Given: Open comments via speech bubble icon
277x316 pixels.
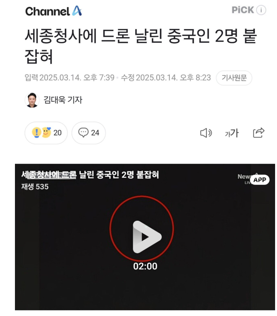Looking at the screenshot, I should 83,133.
